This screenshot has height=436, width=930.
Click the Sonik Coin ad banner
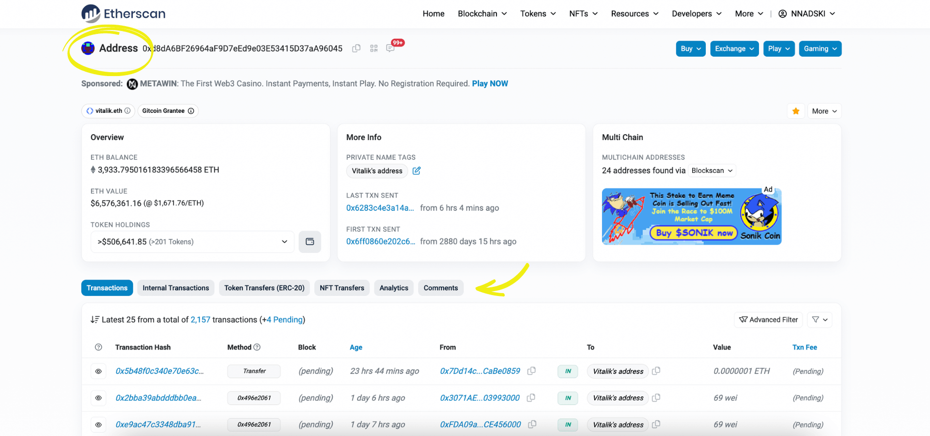click(691, 216)
